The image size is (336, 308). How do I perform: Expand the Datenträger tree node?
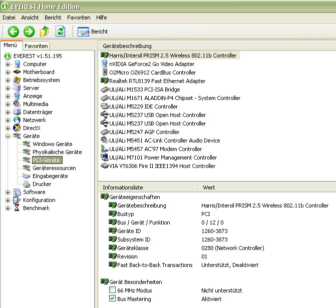tap(8, 112)
